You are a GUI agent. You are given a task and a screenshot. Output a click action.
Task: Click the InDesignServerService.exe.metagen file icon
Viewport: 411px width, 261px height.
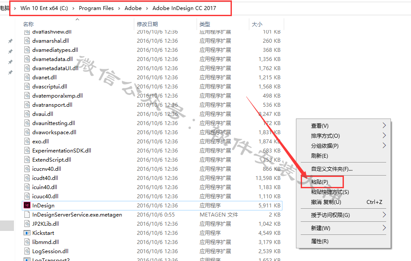coord(27,215)
